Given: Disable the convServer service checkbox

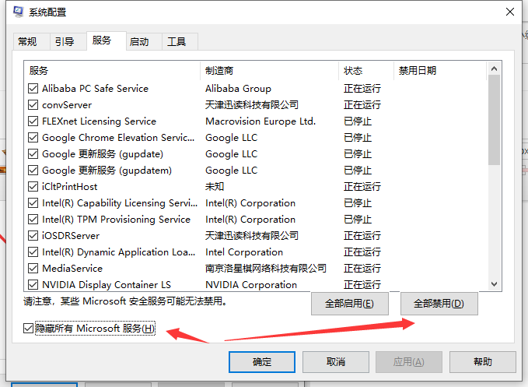Looking at the screenshot, I should [33, 105].
